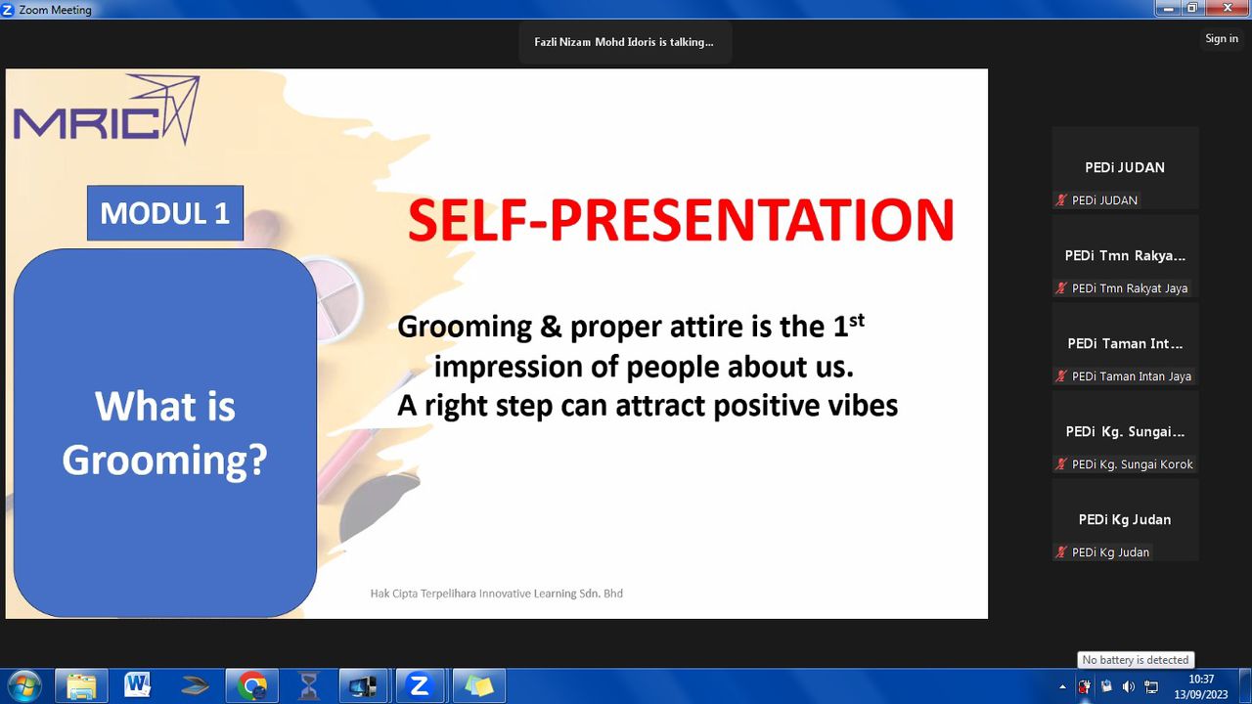Click PEDi Taman Intan Jaya participant tile
Image resolution: width=1252 pixels, height=704 pixels.
coord(1125,343)
